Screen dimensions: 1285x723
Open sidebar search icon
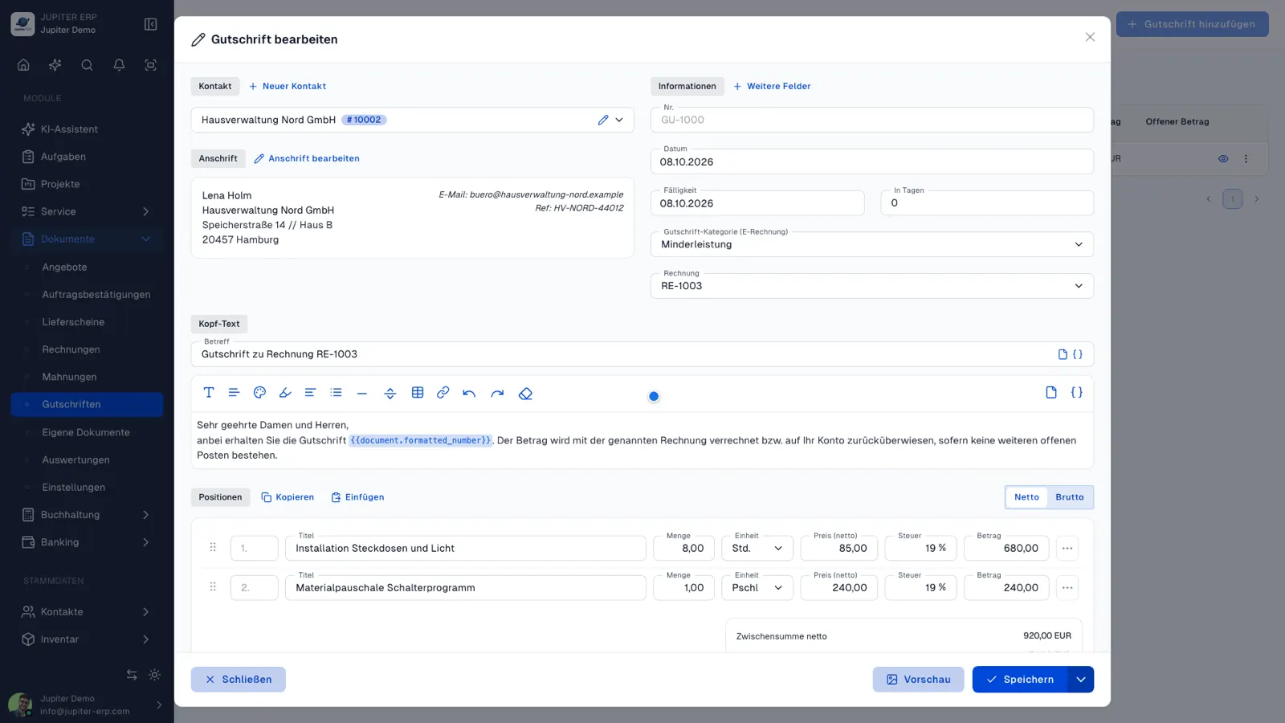pyautogui.click(x=87, y=65)
